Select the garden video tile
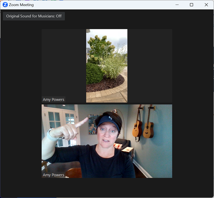 (x=107, y=66)
